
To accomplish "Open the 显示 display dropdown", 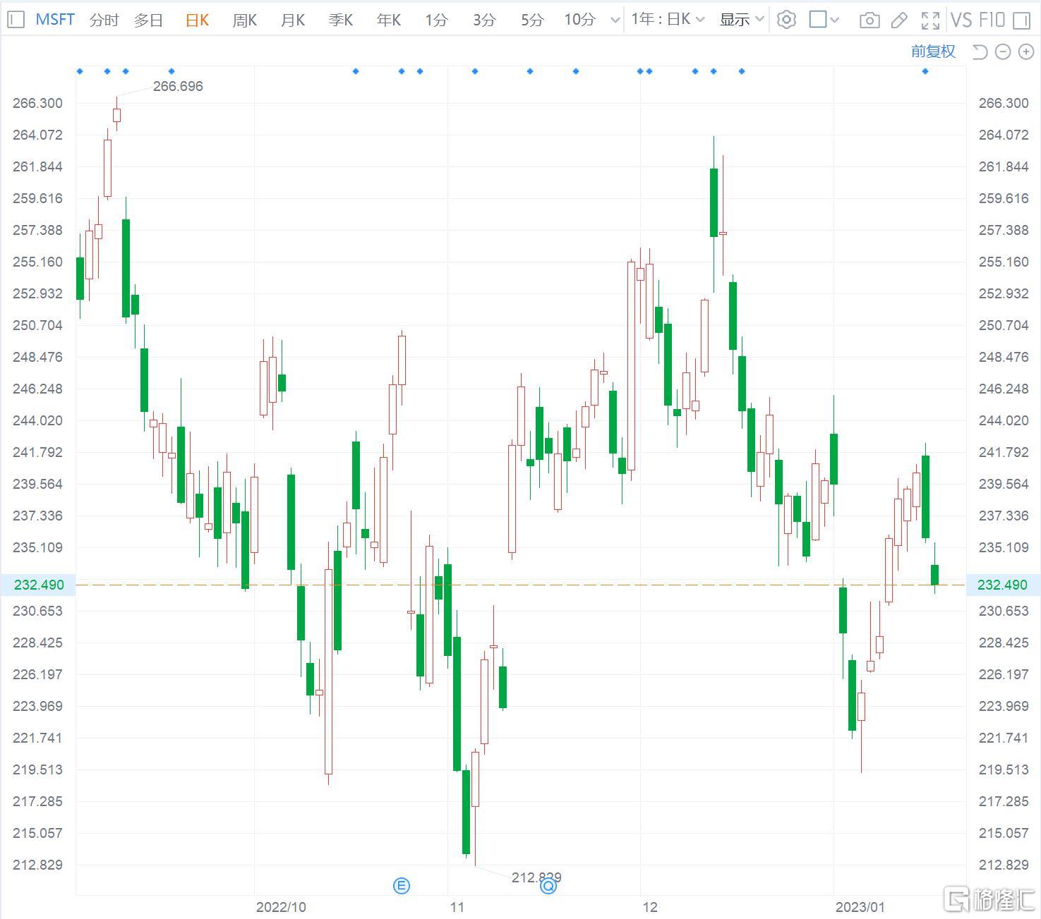I will 742,19.
